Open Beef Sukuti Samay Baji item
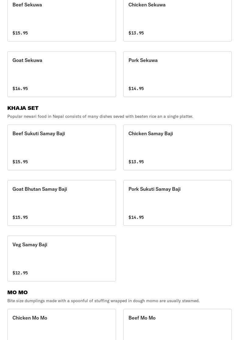The image size is (239, 340). (x=62, y=147)
